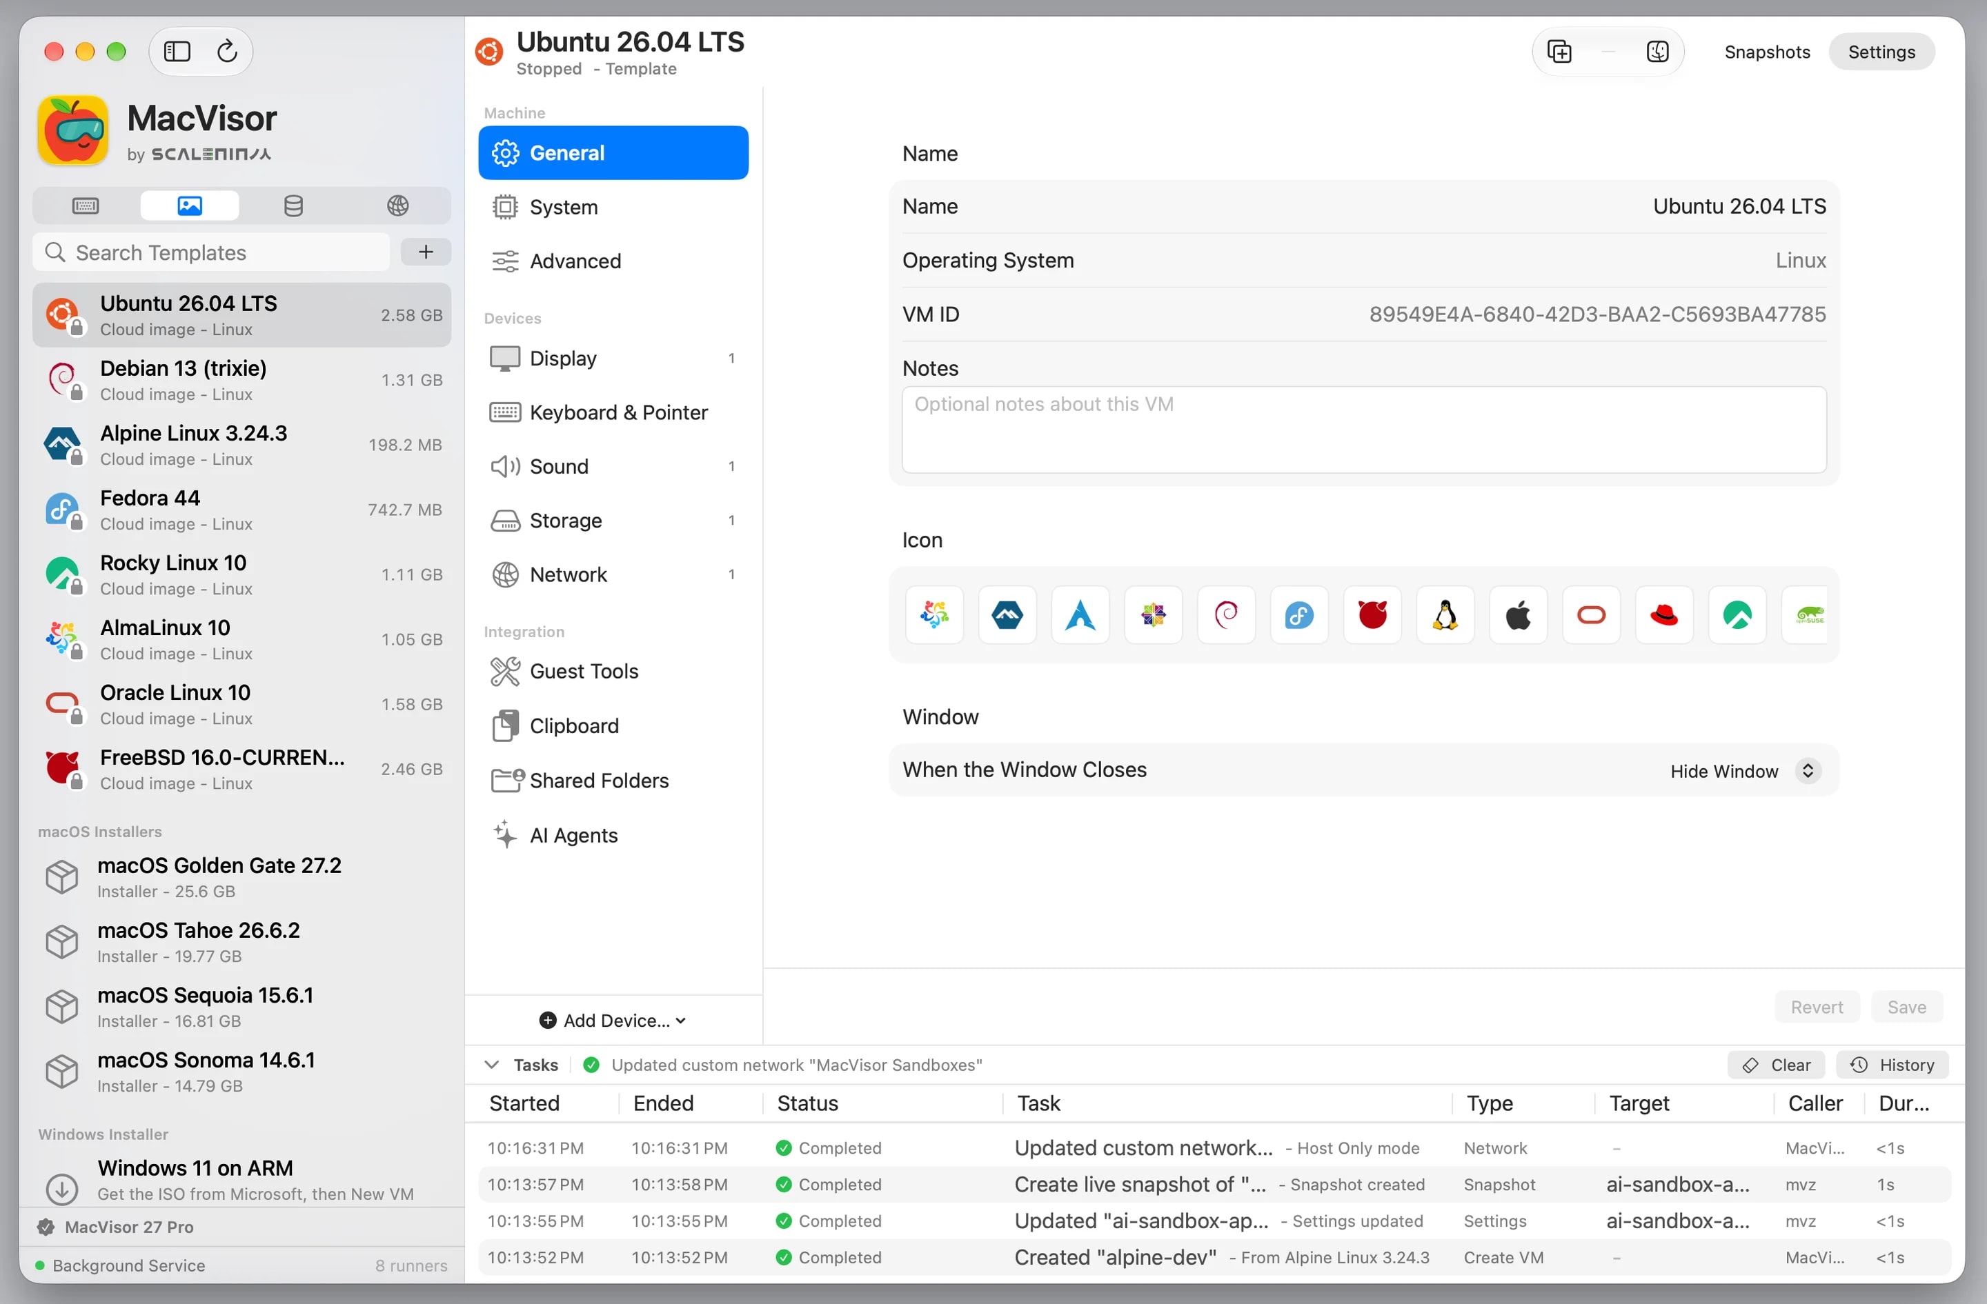Open the System settings section

click(x=613, y=207)
